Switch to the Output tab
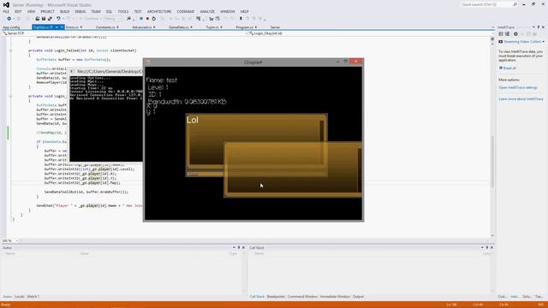 point(358,297)
